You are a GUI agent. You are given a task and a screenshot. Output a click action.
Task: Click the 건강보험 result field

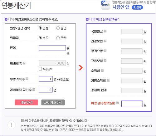pyautogui.click(x=132, y=41)
